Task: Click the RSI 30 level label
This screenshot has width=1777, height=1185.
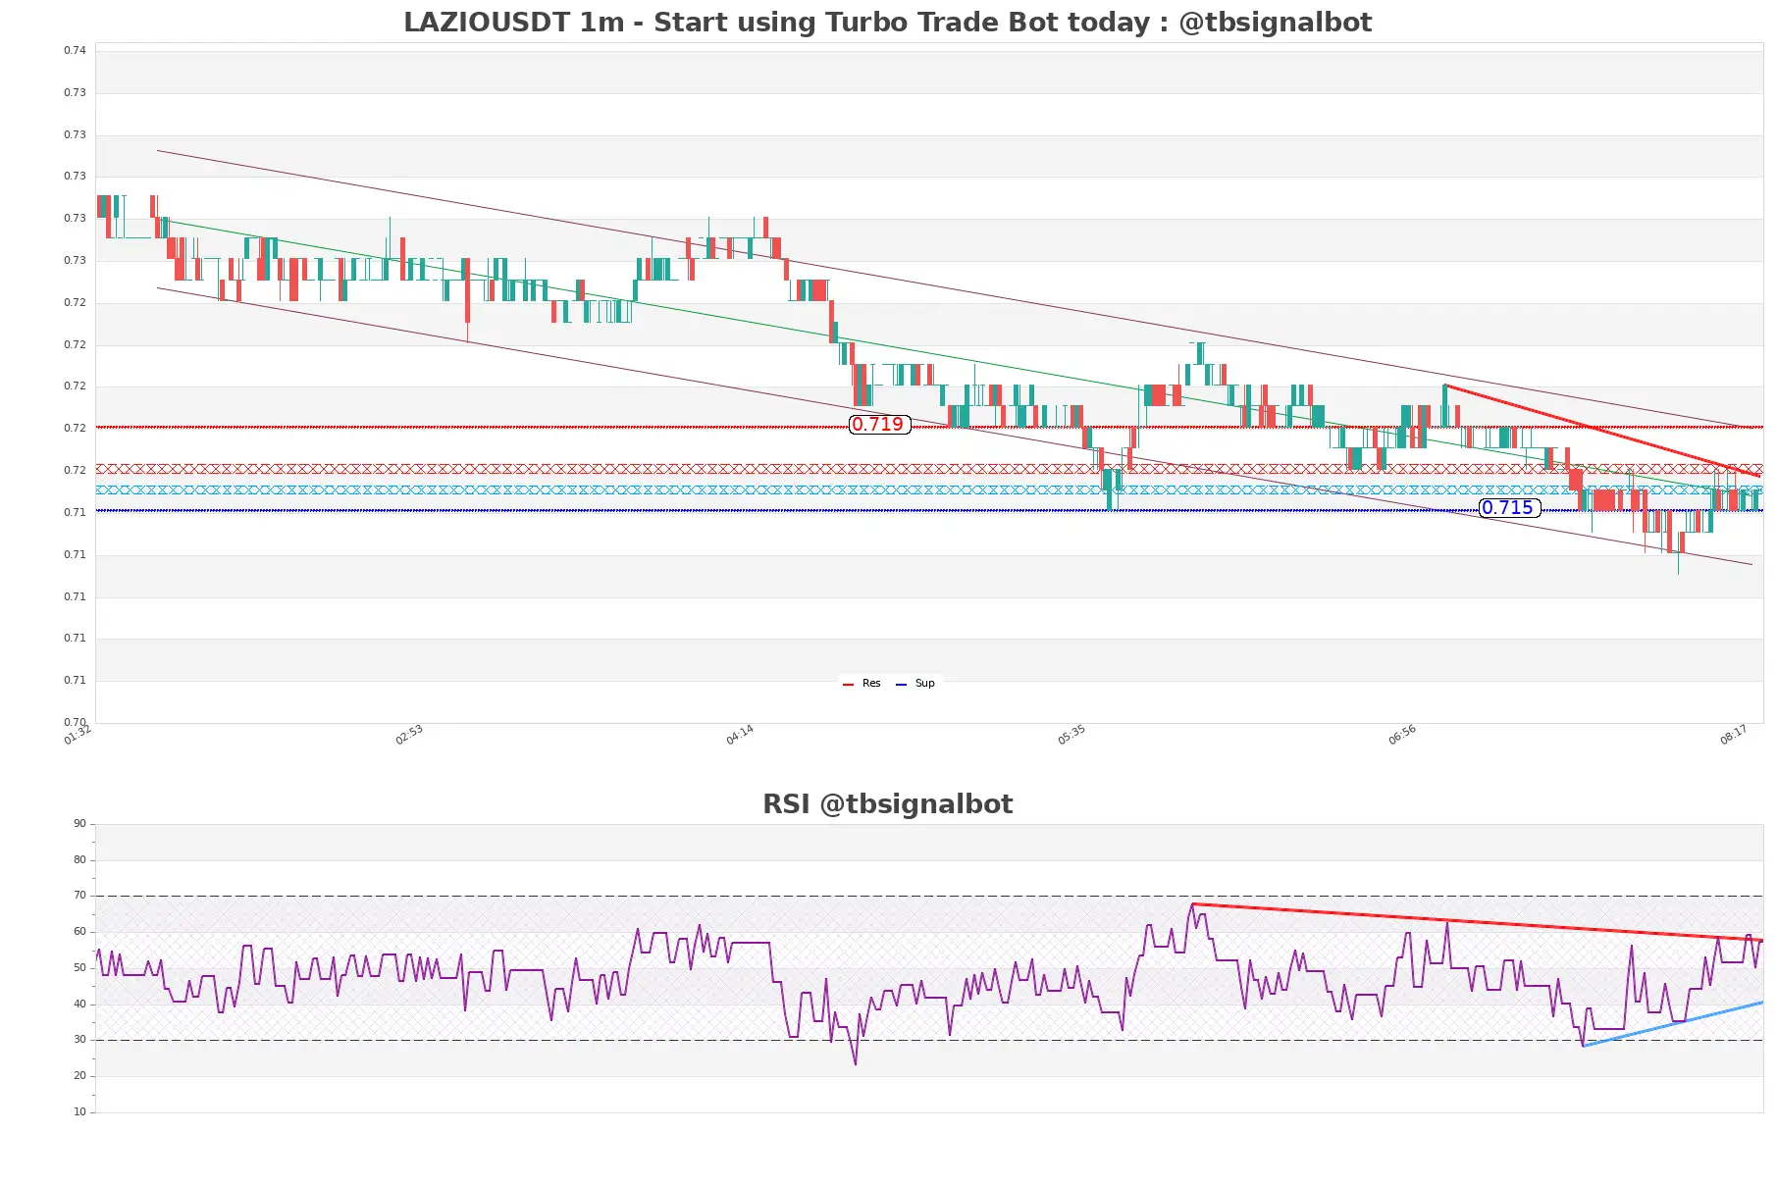Action: pyautogui.click(x=79, y=1040)
